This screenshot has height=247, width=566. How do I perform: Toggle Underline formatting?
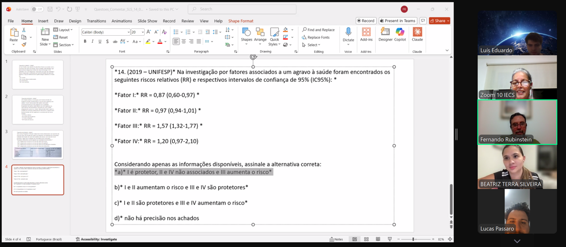click(x=100, y=41)
